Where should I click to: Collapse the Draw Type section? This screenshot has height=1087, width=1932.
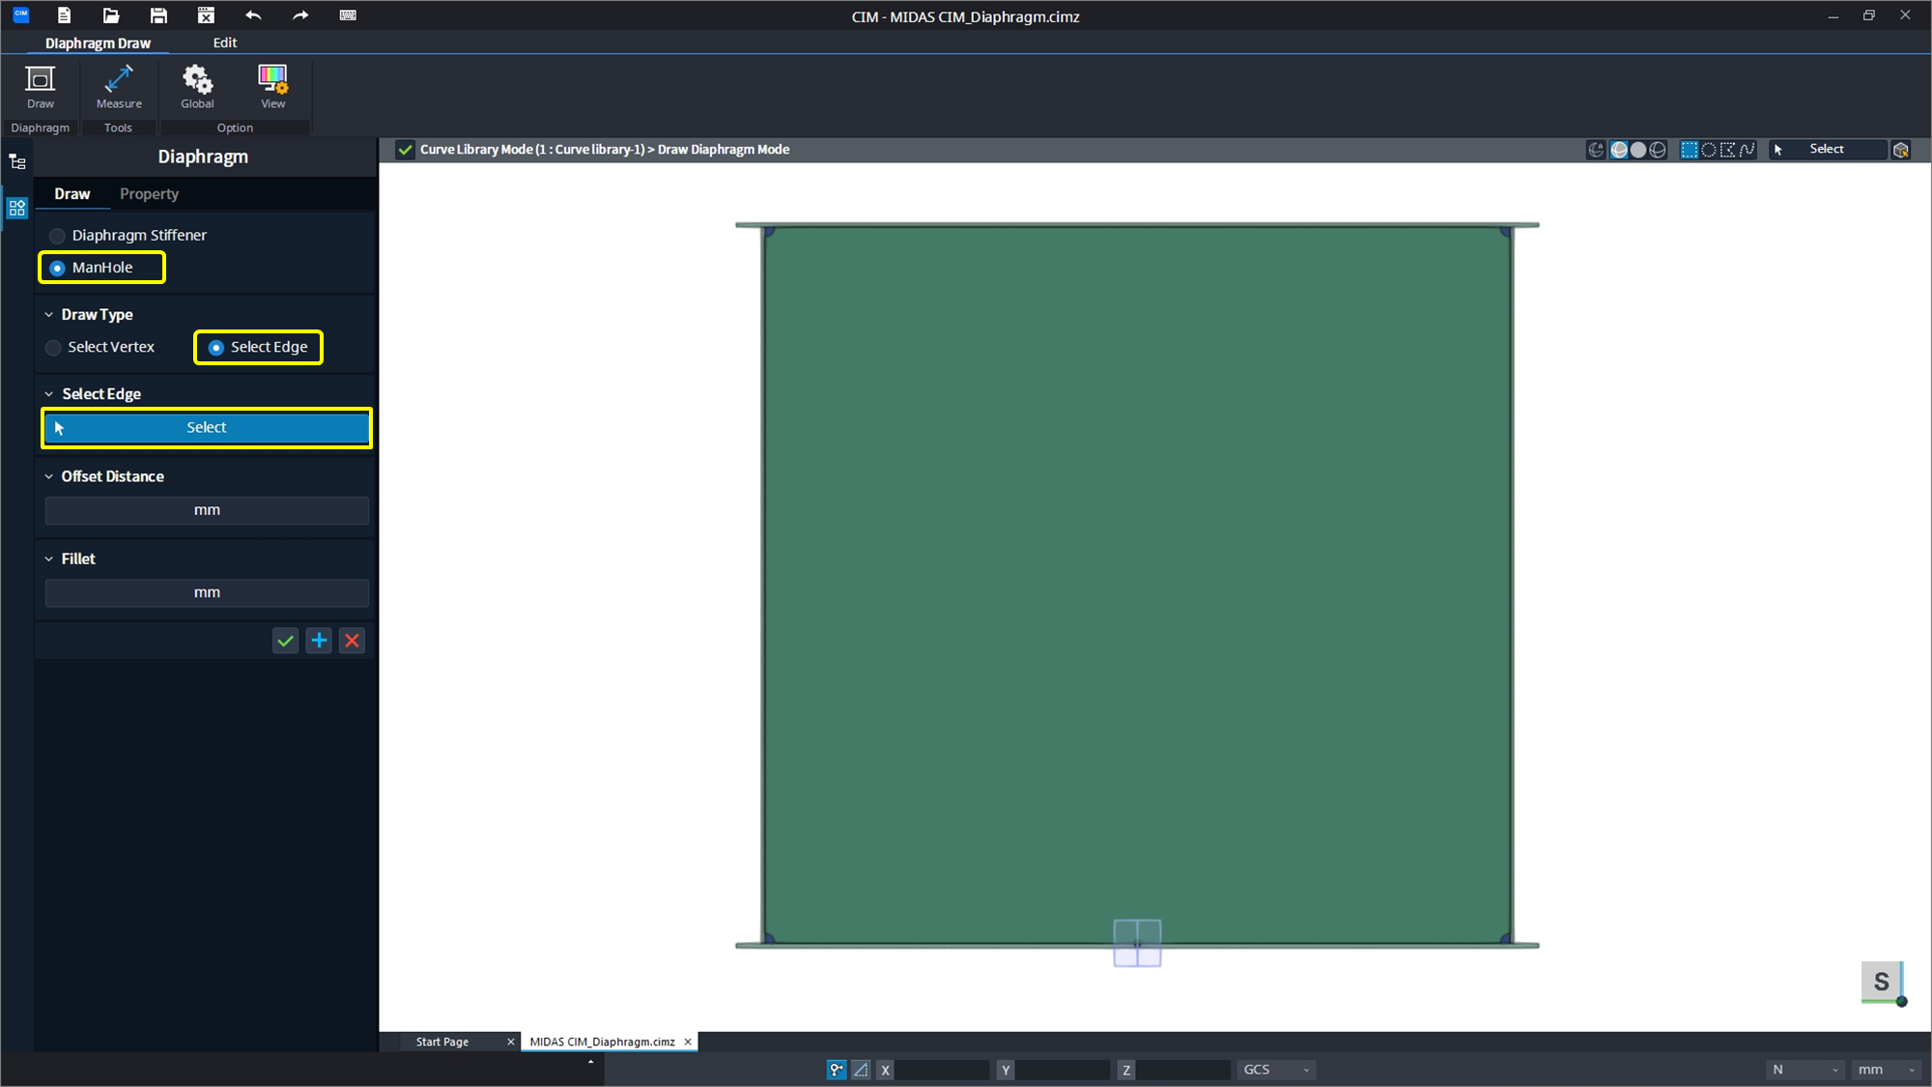click(x=49, y=315)
